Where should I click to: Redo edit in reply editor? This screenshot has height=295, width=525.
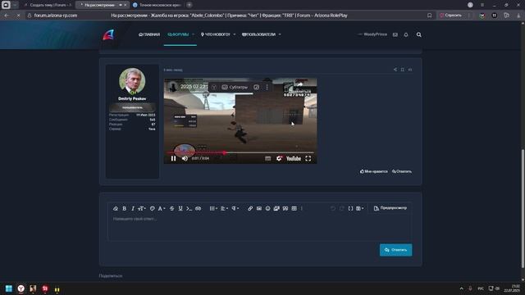(341, 208)
